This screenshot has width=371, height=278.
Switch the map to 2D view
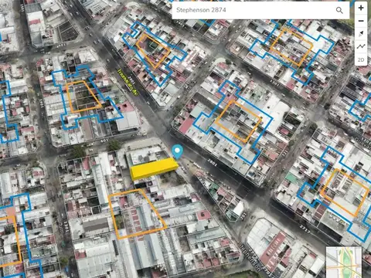(361, 59)
